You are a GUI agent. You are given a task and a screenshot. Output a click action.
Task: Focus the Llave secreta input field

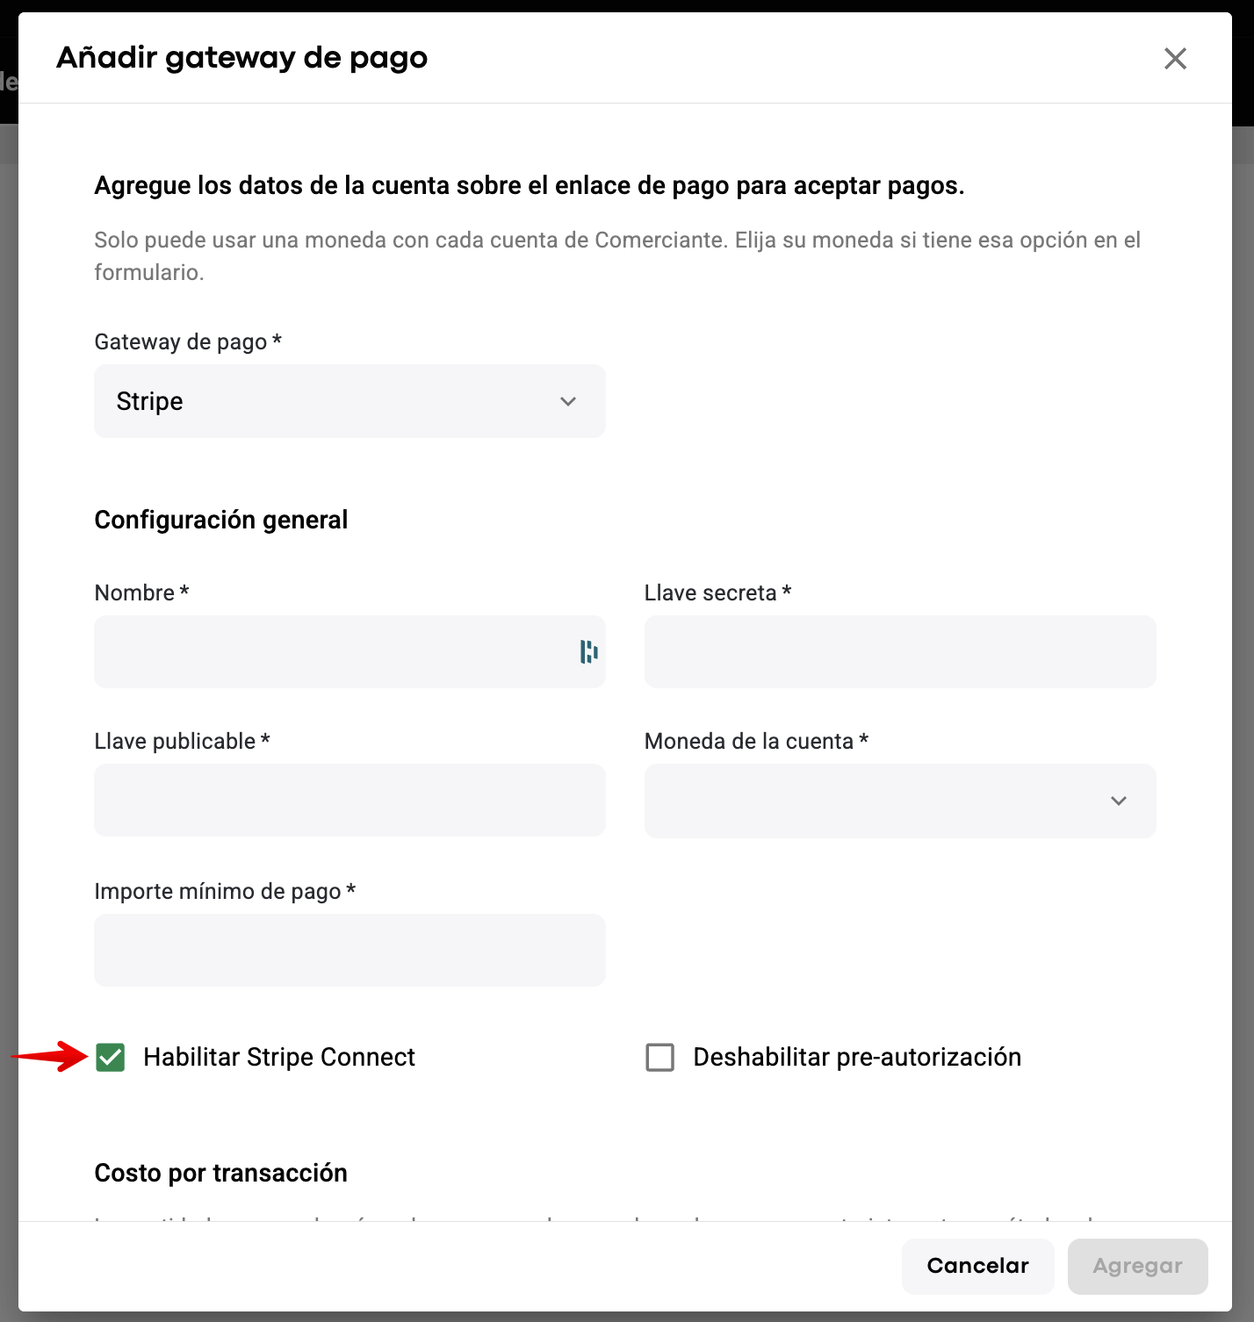900,651
